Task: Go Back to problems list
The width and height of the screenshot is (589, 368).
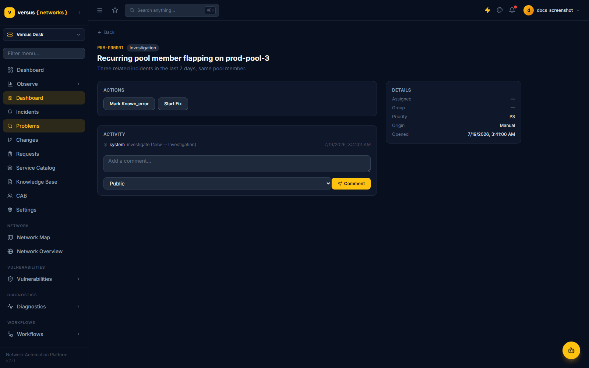Action: click(x=106, y=32)
